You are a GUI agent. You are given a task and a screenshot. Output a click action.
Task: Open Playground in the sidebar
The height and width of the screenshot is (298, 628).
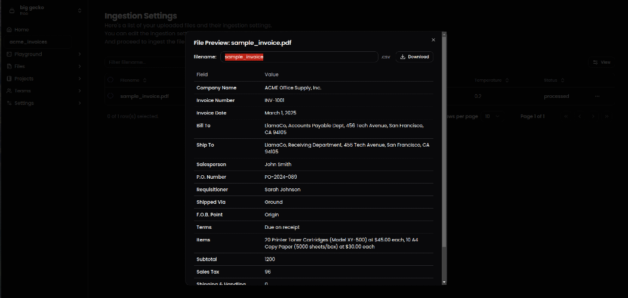28,54
